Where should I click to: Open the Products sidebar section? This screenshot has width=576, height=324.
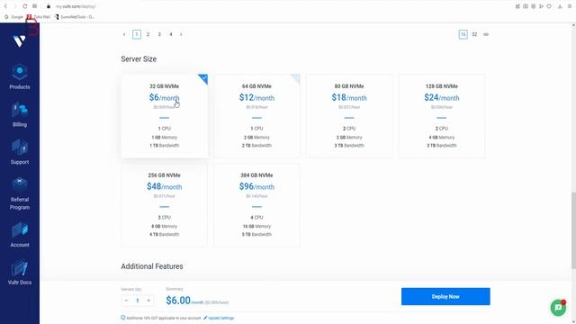20,76
